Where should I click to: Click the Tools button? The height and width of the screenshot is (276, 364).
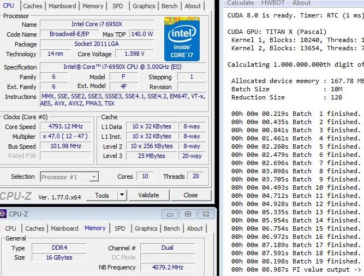tap(102, 195)
